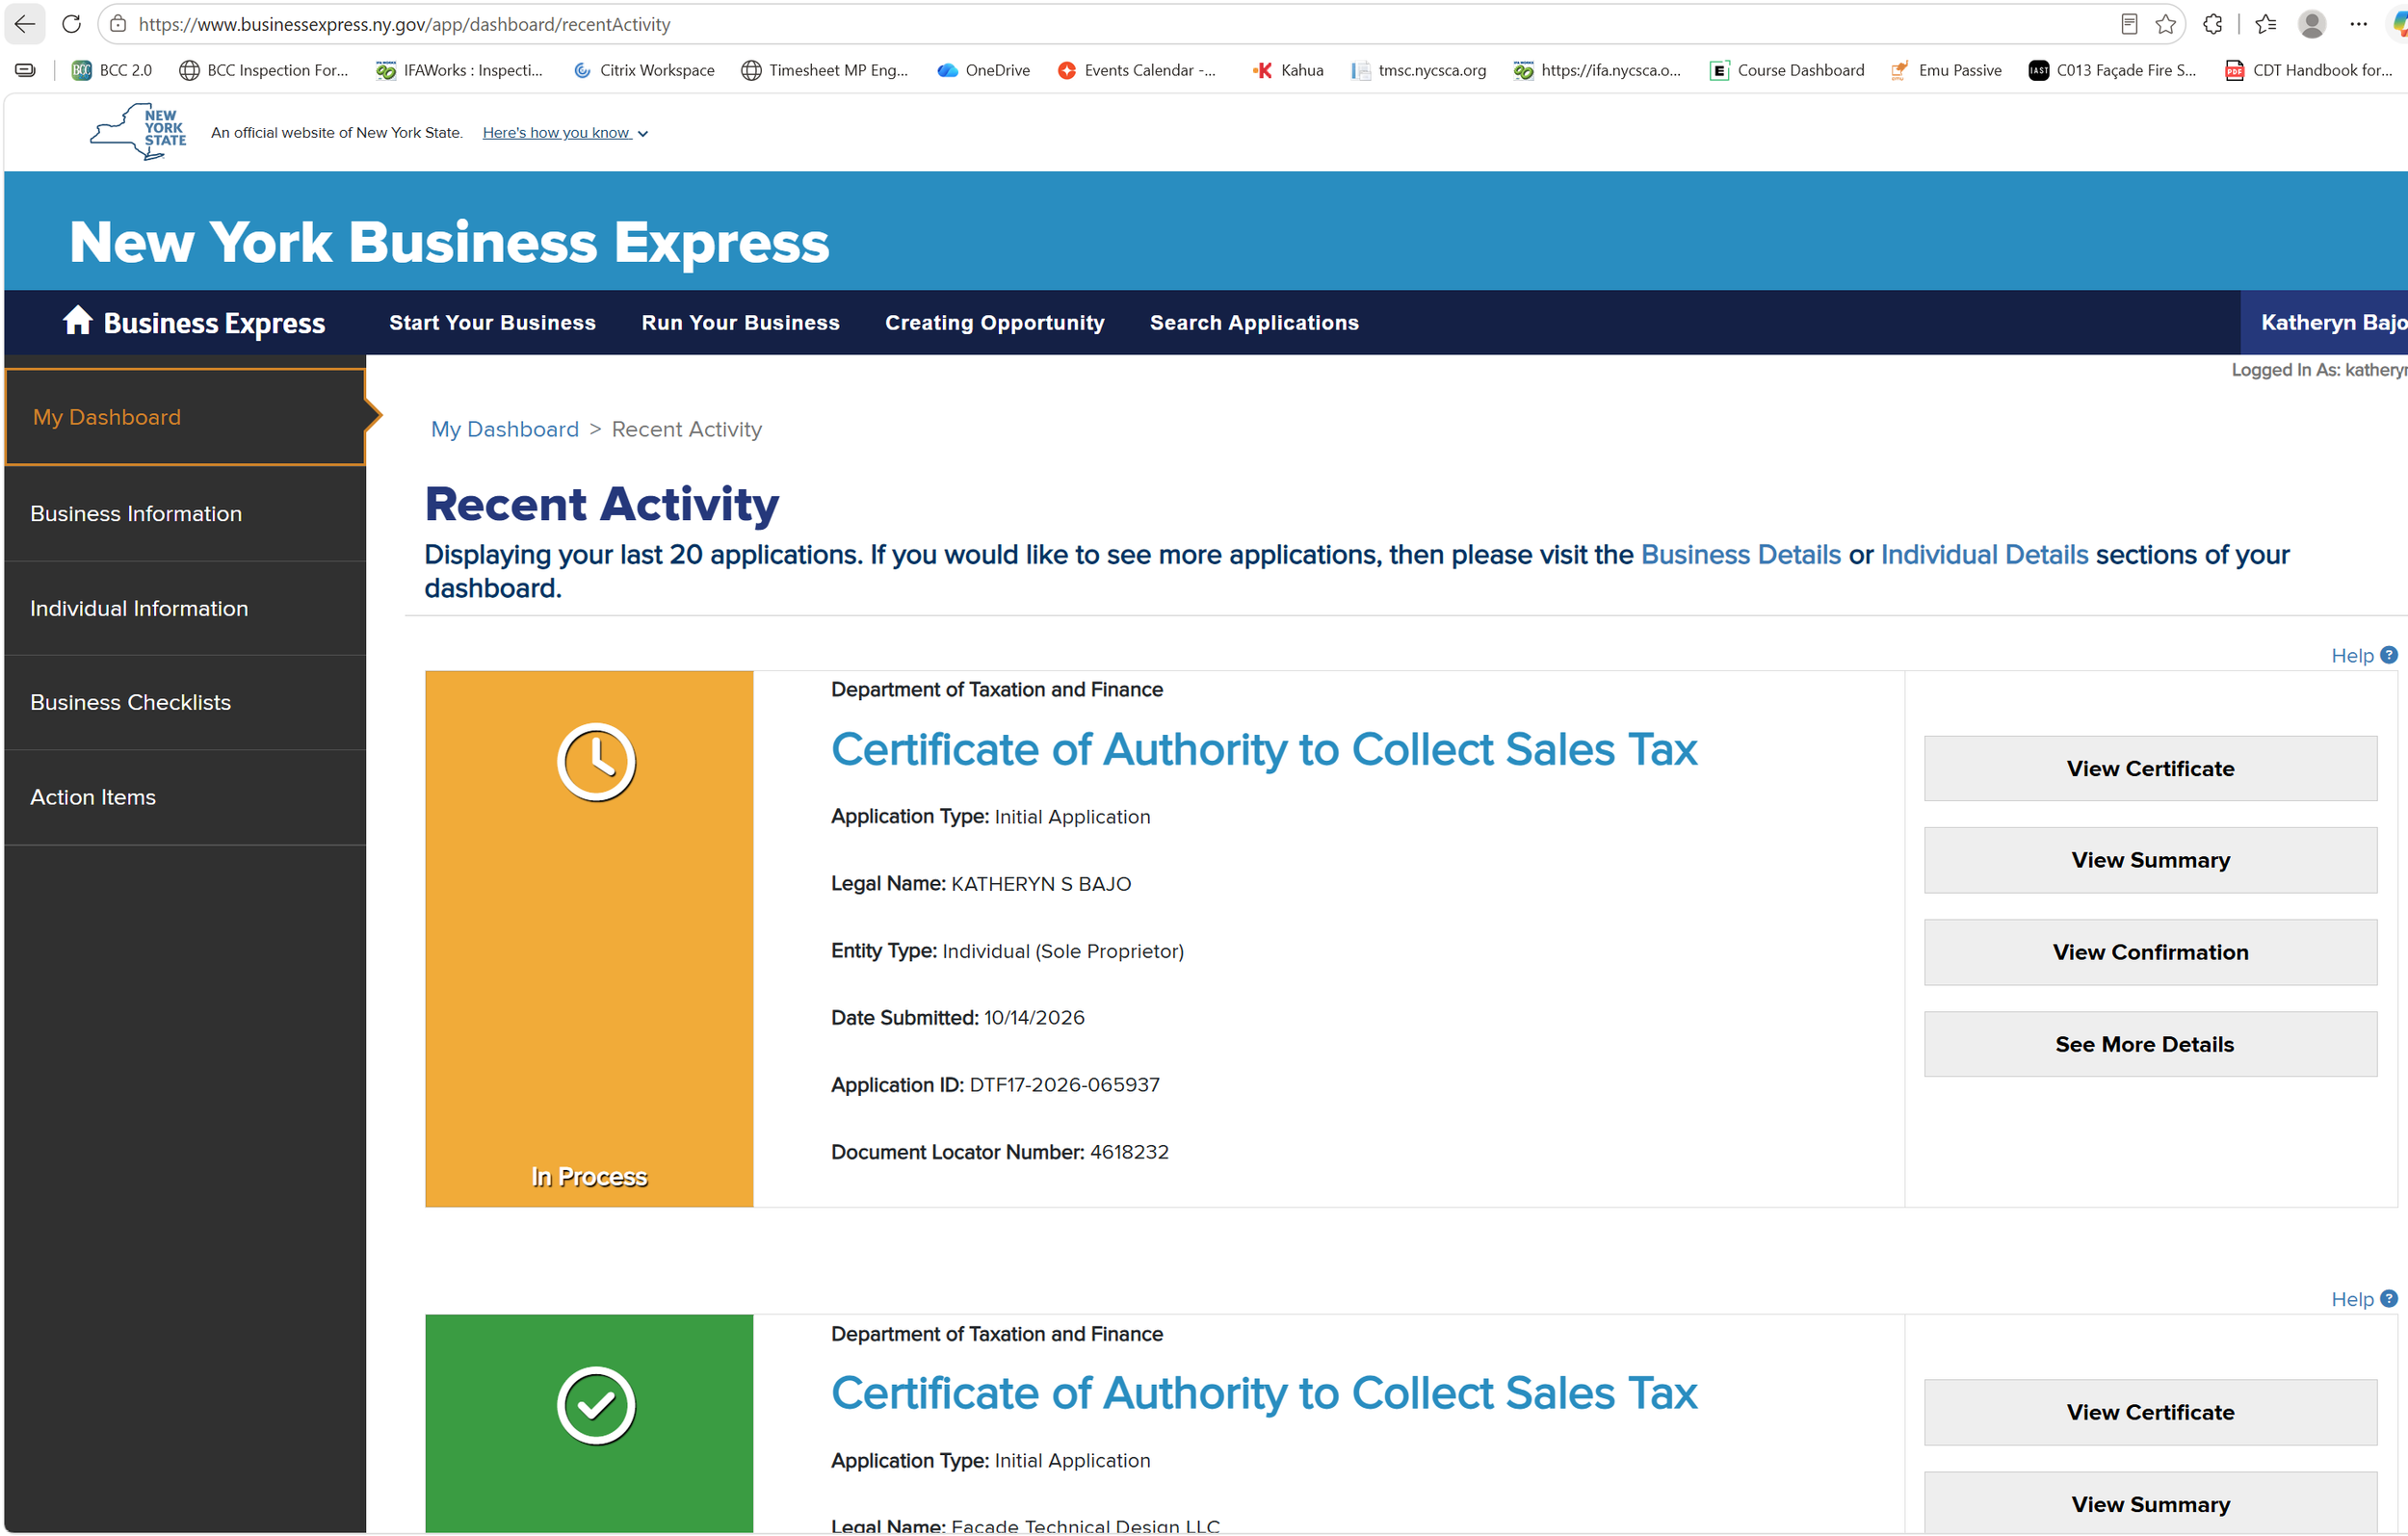Image resolution: width=2408 pixels, height=1536 pixels.
Task: Open the Start Your Business menu
Action: 492,322
